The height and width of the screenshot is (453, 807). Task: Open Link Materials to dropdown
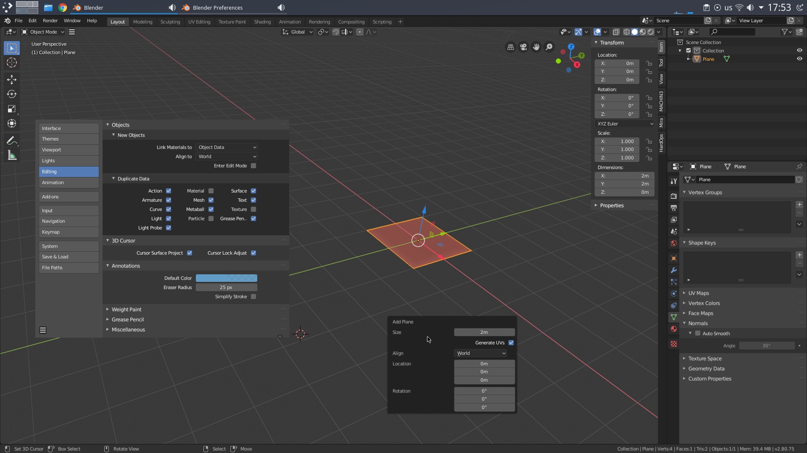227,147
